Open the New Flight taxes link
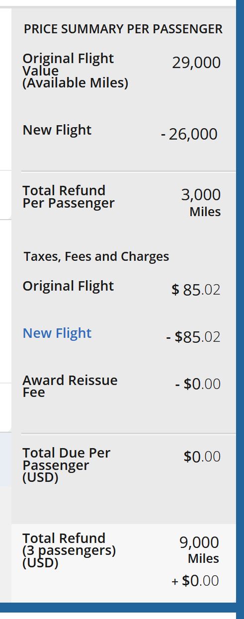Image resolution: width=244 pixels, height=619 pixels. (57, 333)
